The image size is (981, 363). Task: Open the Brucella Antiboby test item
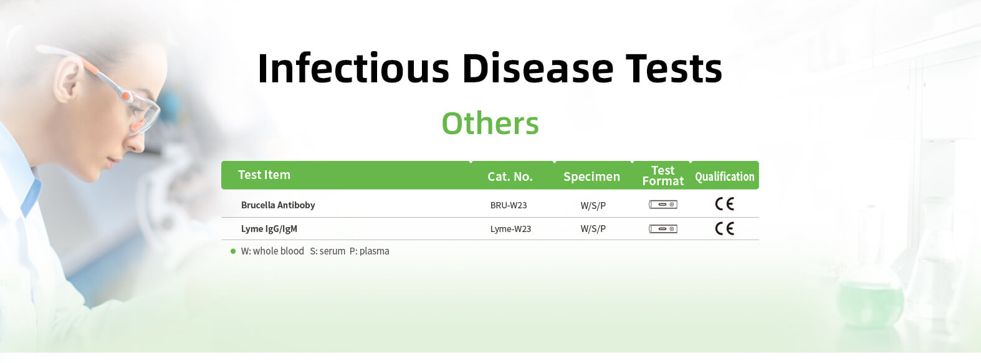click(278, 205)
